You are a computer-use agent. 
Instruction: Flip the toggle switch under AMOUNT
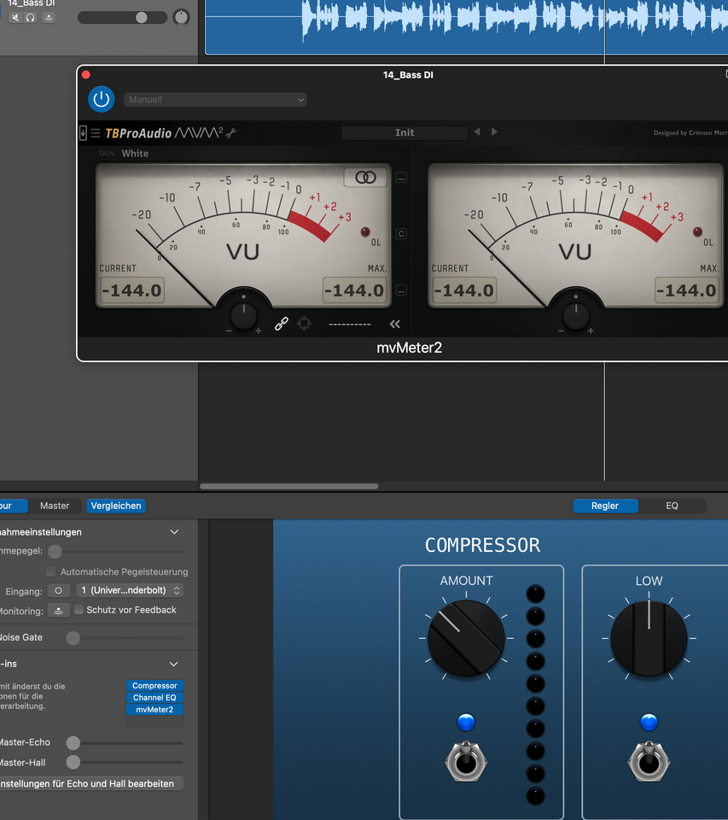[466, 761]
